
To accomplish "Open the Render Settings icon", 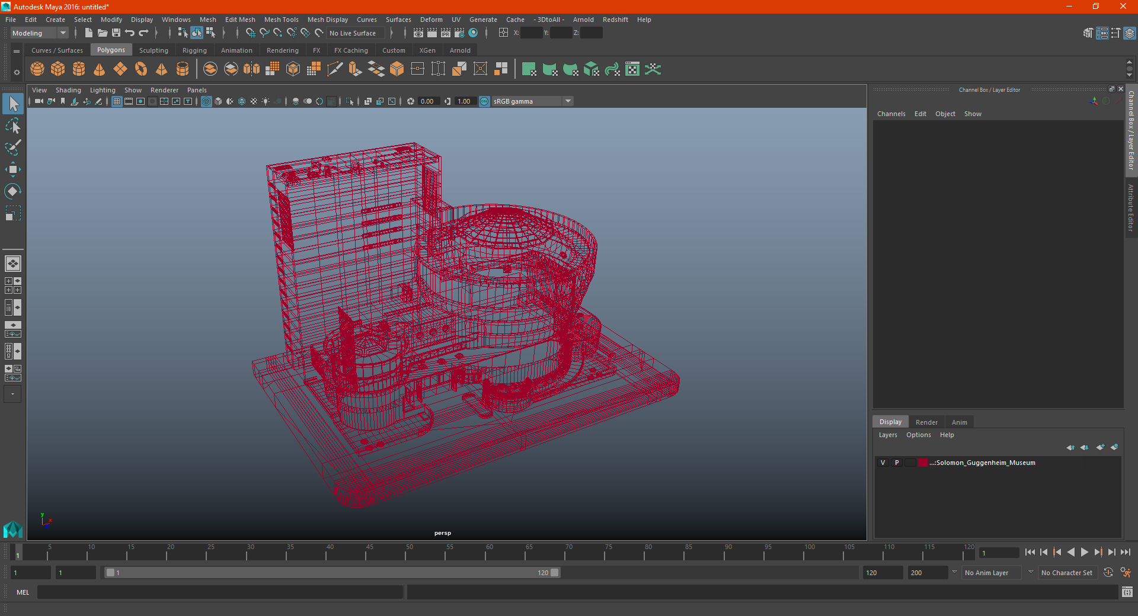I will (x=459, y=33).
